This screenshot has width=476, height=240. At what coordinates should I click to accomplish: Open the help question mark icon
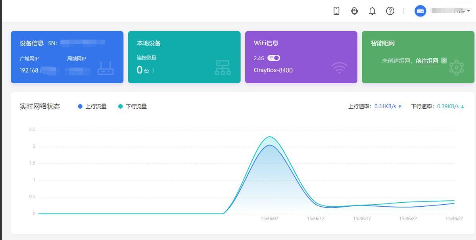pyautogui.click(x=390, y=11)
